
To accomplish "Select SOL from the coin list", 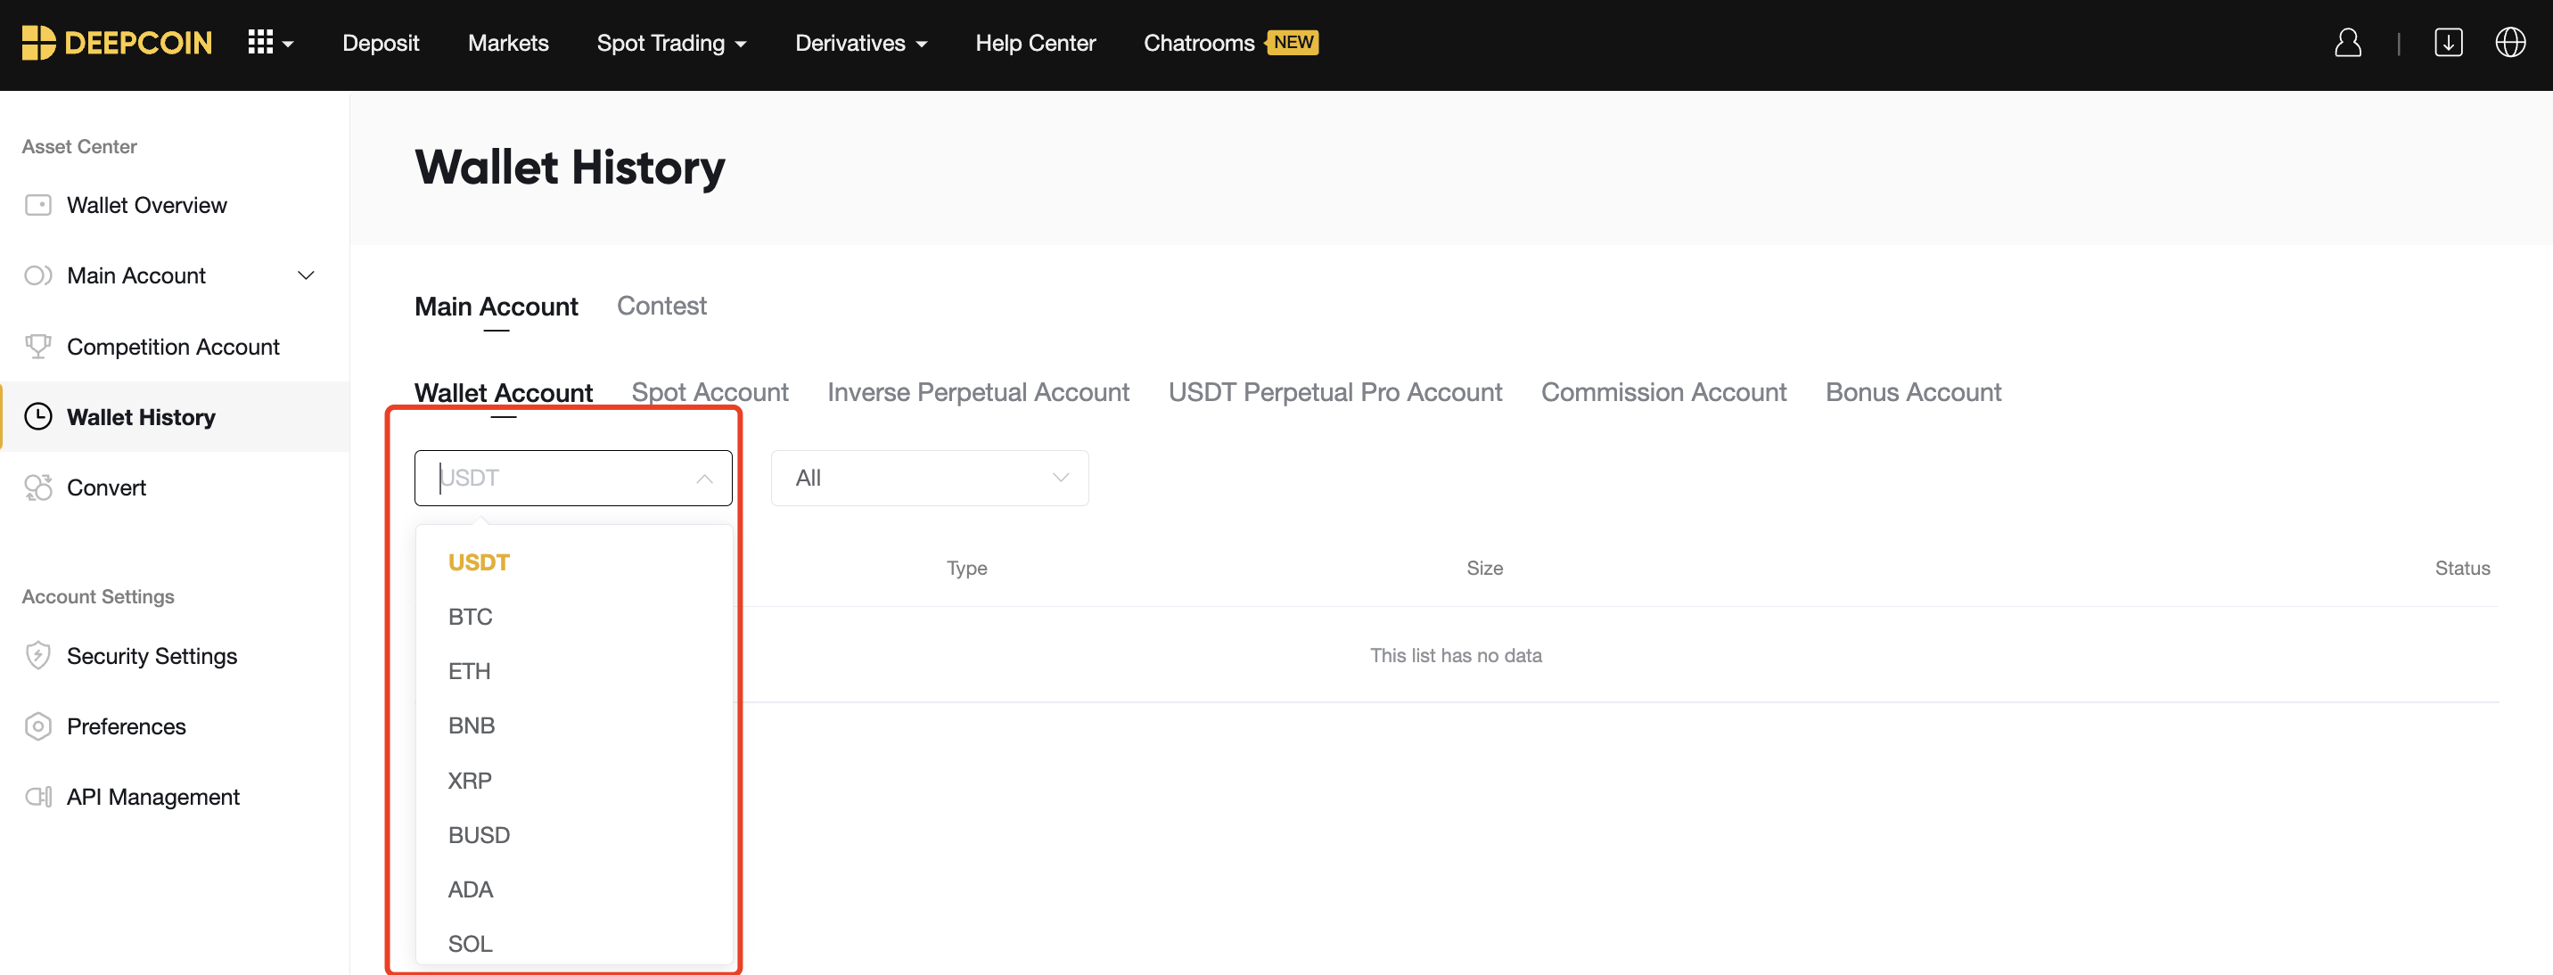I will tap(574, 942).
